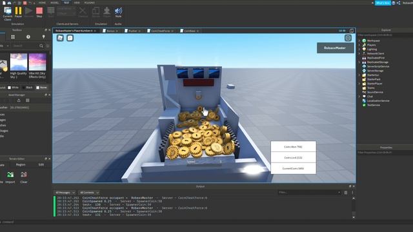This screenshot has width=413, height=232.
Task: Open the All Messages dropdown in Output
Action: (65, 193)
